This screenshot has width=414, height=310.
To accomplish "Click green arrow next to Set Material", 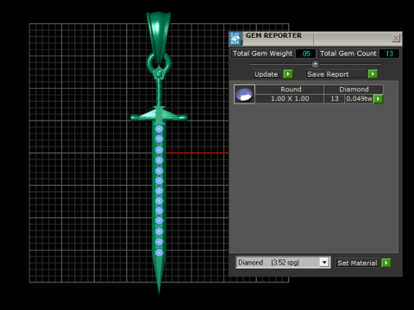I will (x=386, y=263).
